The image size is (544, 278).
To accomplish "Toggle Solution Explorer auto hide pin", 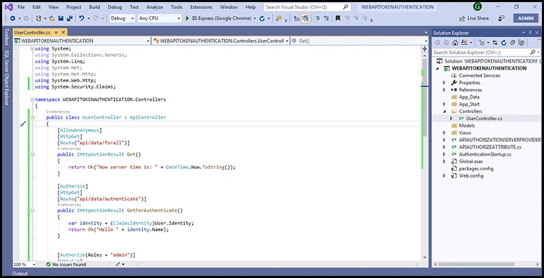I will [x=530, y=33].
